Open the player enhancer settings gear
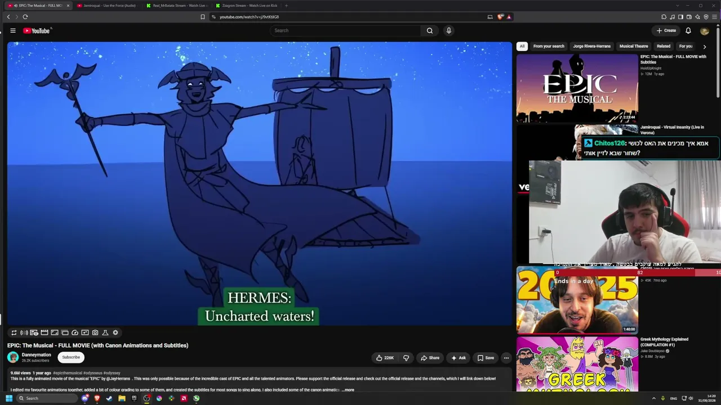This screenshot has width=721, height=405. click(x=115, y=332)
